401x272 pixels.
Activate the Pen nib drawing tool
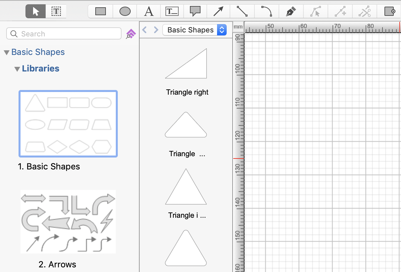point(290,12)
